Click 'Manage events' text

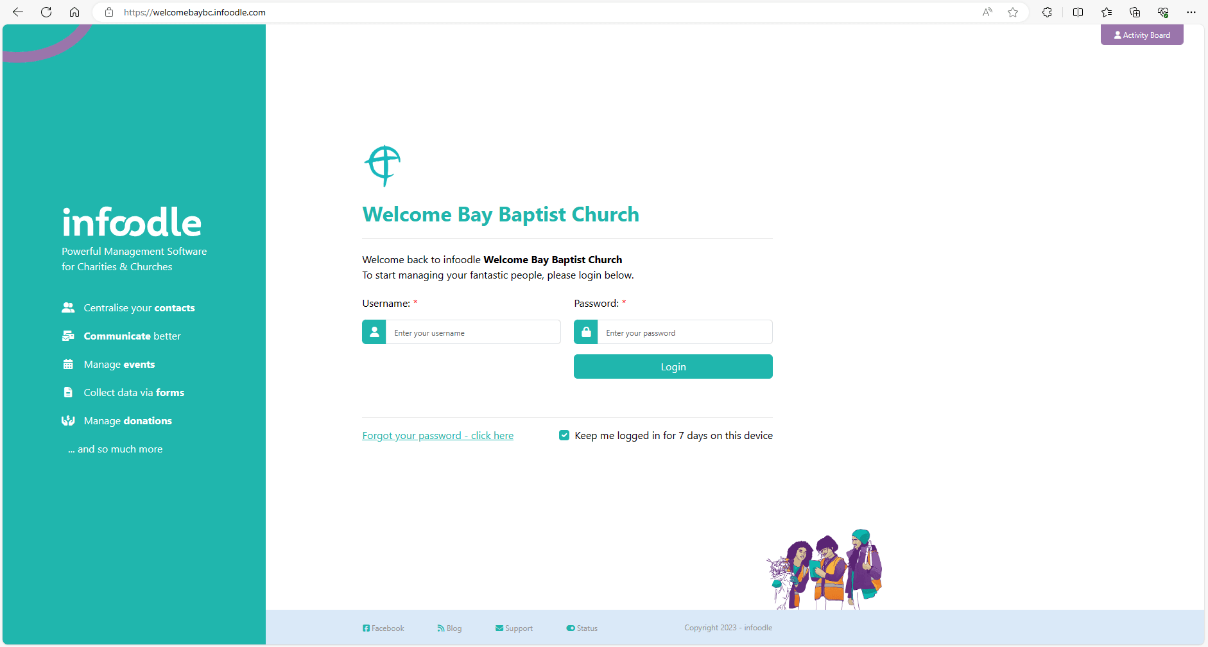[119, 365]
